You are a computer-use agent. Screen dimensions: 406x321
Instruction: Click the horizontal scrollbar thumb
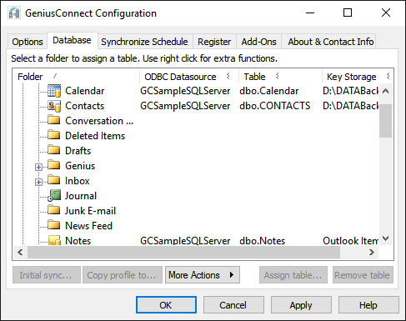tap(183, 252)
